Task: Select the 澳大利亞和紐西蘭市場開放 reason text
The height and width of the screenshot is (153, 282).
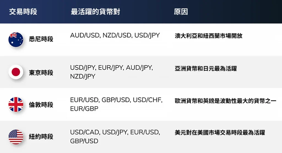Action: [x=208, y=36]
